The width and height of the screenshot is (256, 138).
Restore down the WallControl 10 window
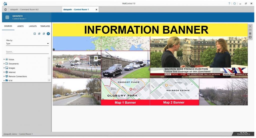click(x=246, y=3)
